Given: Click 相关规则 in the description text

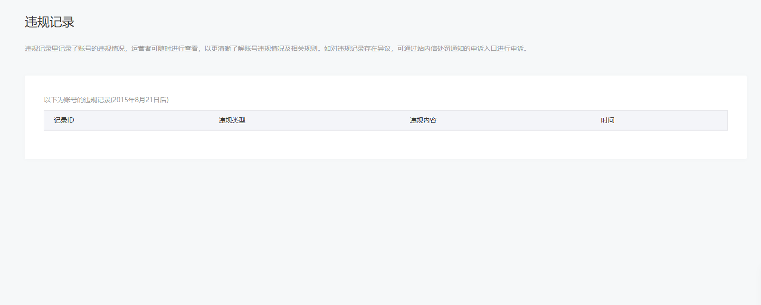Looking at the screenshot, I should tap(304, 48).
